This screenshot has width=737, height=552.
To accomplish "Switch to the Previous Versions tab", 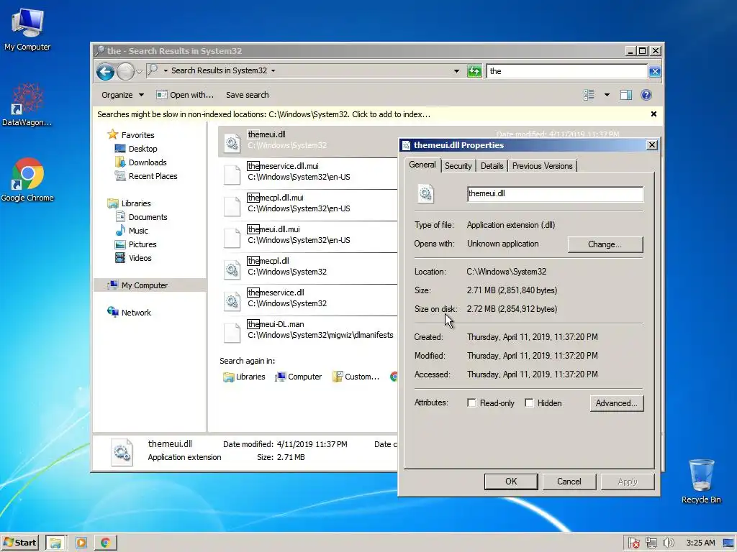I will click(543, 166).
